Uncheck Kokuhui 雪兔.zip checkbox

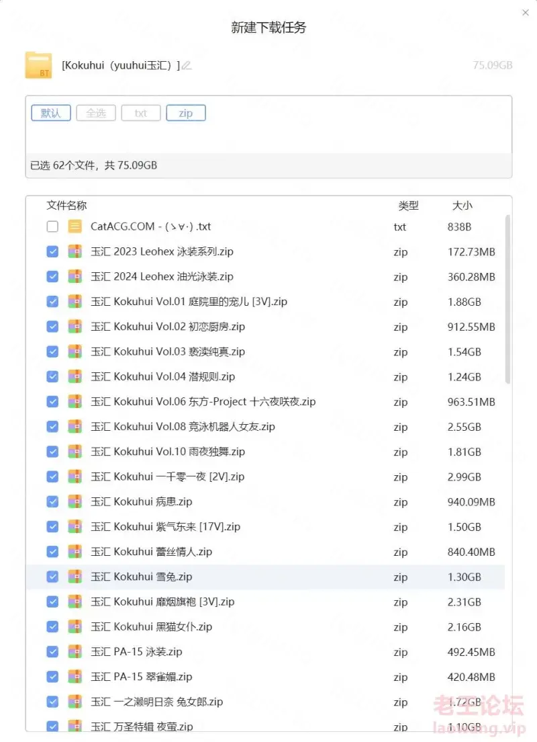(x=52, y=577)
